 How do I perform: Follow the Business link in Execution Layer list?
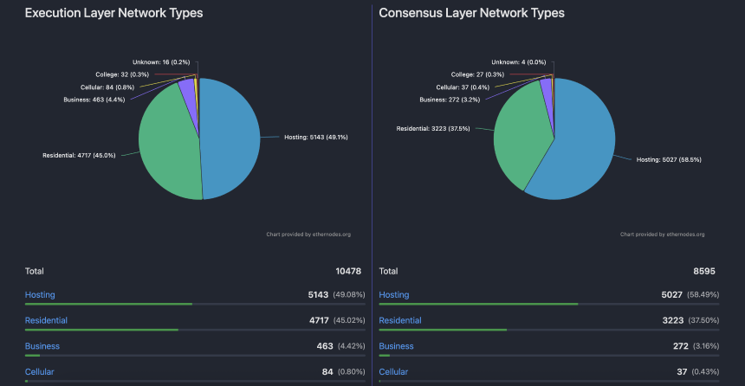(42, 346)
